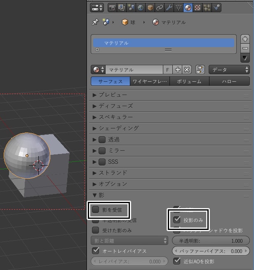Toggle the material nodes button
This screenshot has height=270, width=254.
click(x=200, y=70)
